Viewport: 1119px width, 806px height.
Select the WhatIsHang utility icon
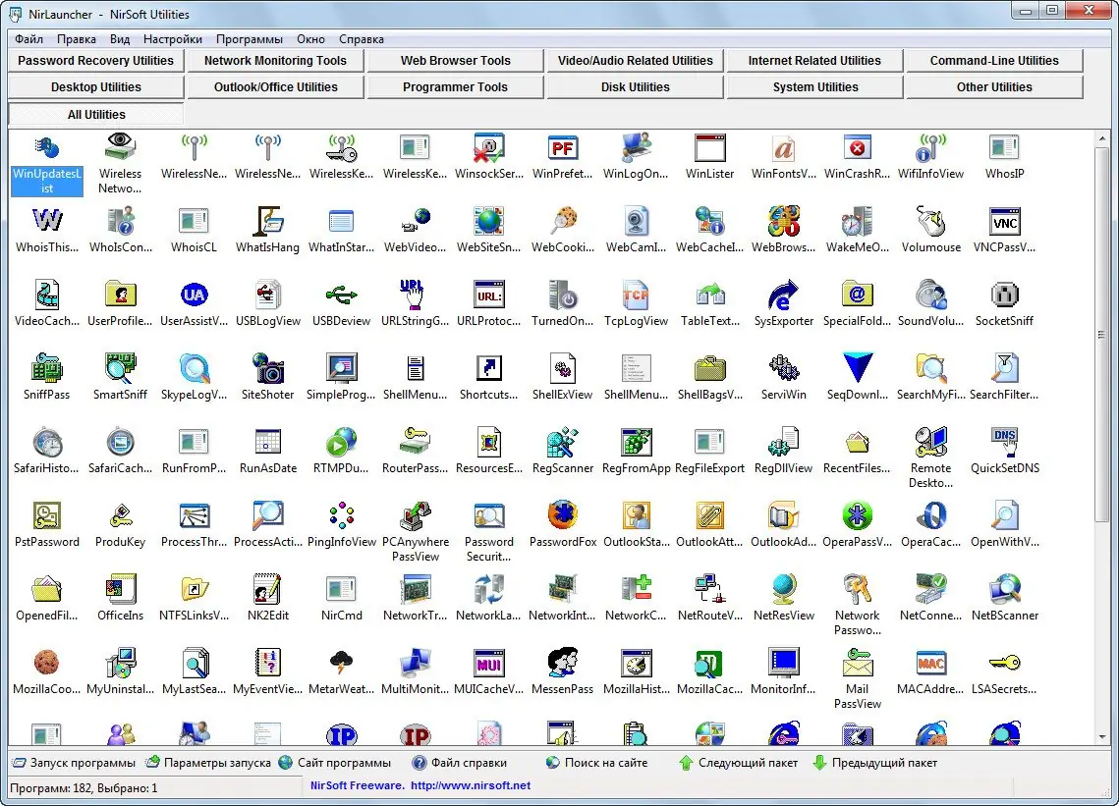click(x=267, y=221)
